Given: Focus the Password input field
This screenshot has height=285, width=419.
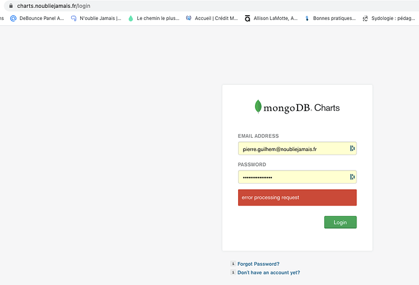Looking at the screenshot, I should (x=291, y=177).
